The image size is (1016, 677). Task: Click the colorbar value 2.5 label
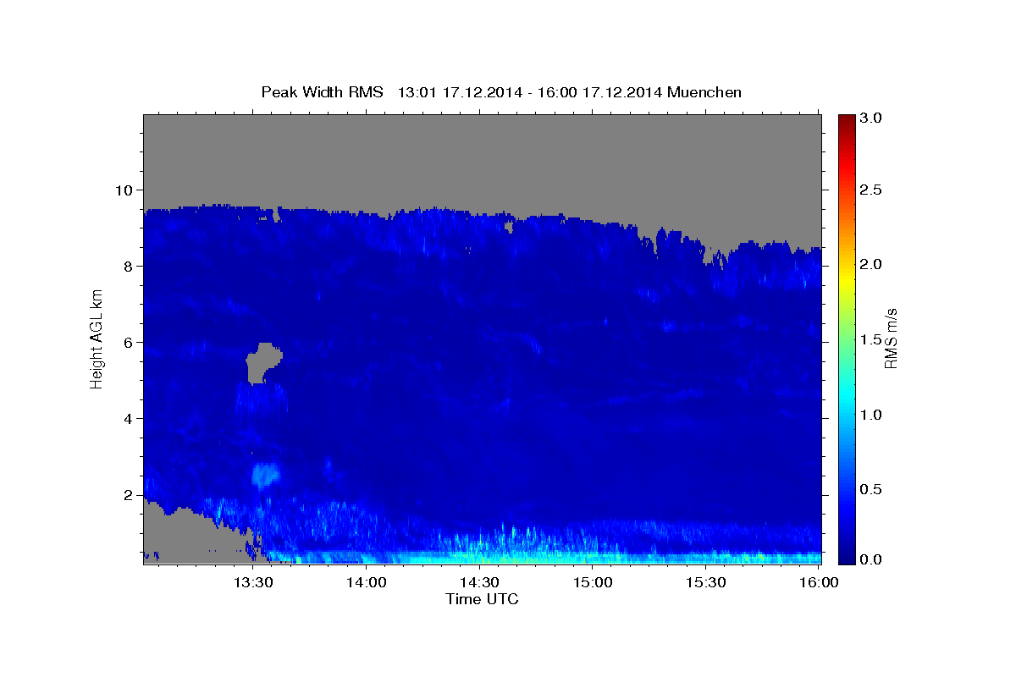(870, 190)
